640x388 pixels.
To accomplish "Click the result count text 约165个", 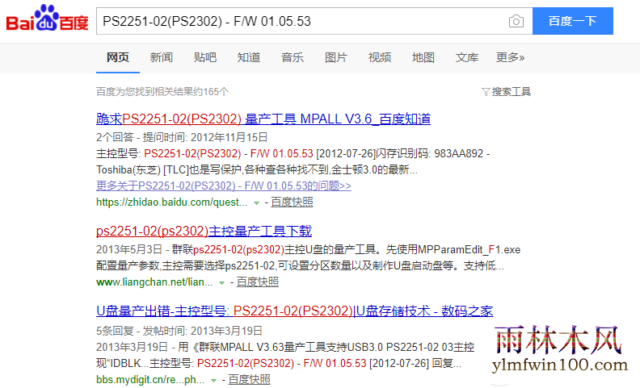I will [x=211, y=92].
